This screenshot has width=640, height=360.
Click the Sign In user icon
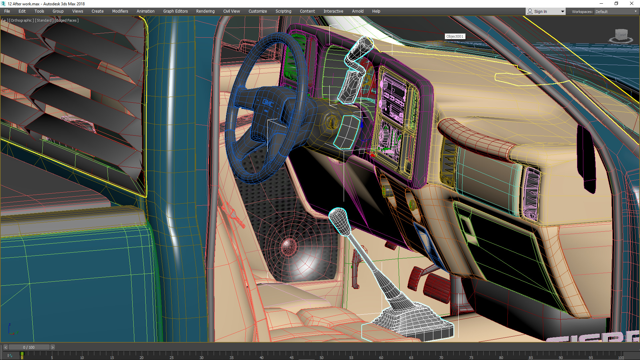click(x=530, y=11)
